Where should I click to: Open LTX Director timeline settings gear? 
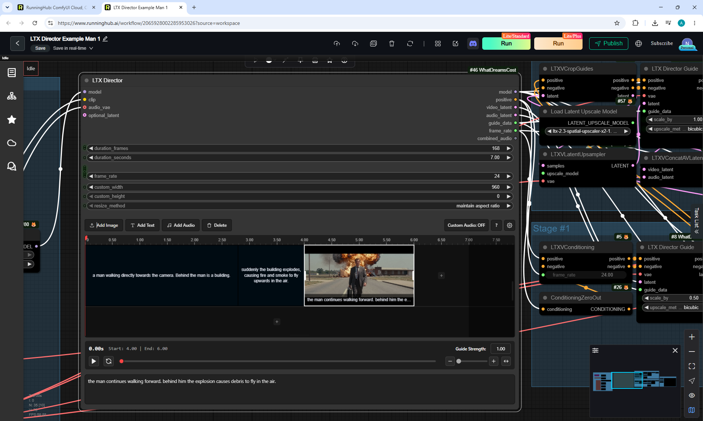click(x=509, y=225)
